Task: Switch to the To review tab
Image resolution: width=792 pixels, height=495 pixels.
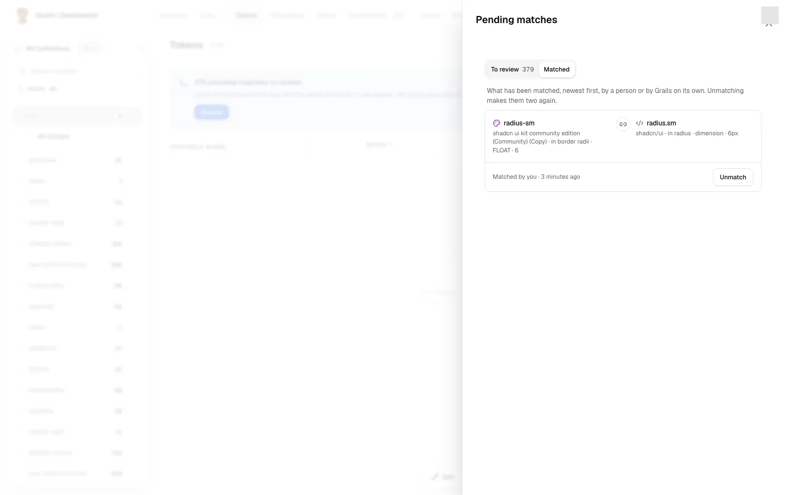Action: pos(512,69)
